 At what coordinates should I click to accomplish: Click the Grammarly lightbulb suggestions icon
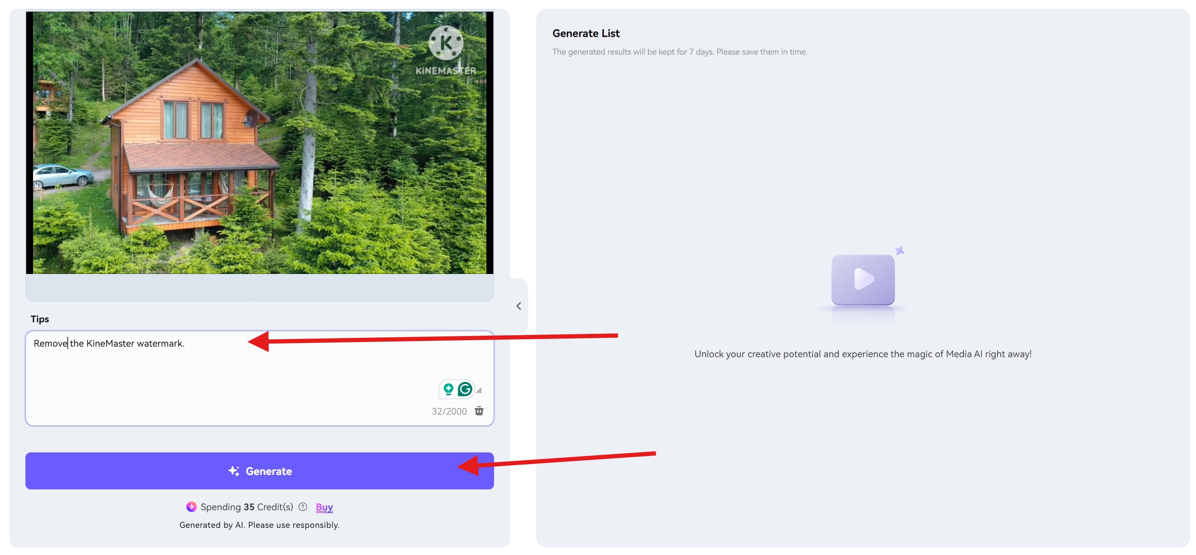click(x=449, y=389)
